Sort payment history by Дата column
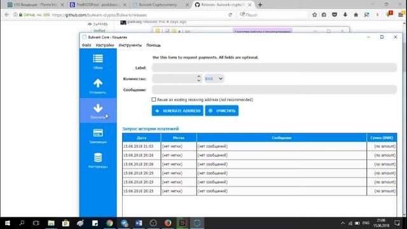This screenshot has width=407, height=229. point(141,137)
